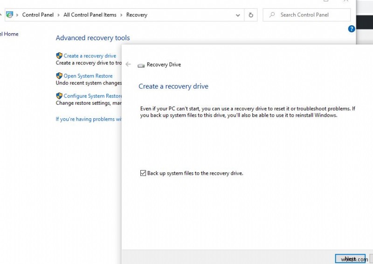Expand the address bar history dropdown
373x264 pixels.
(238, 15)
